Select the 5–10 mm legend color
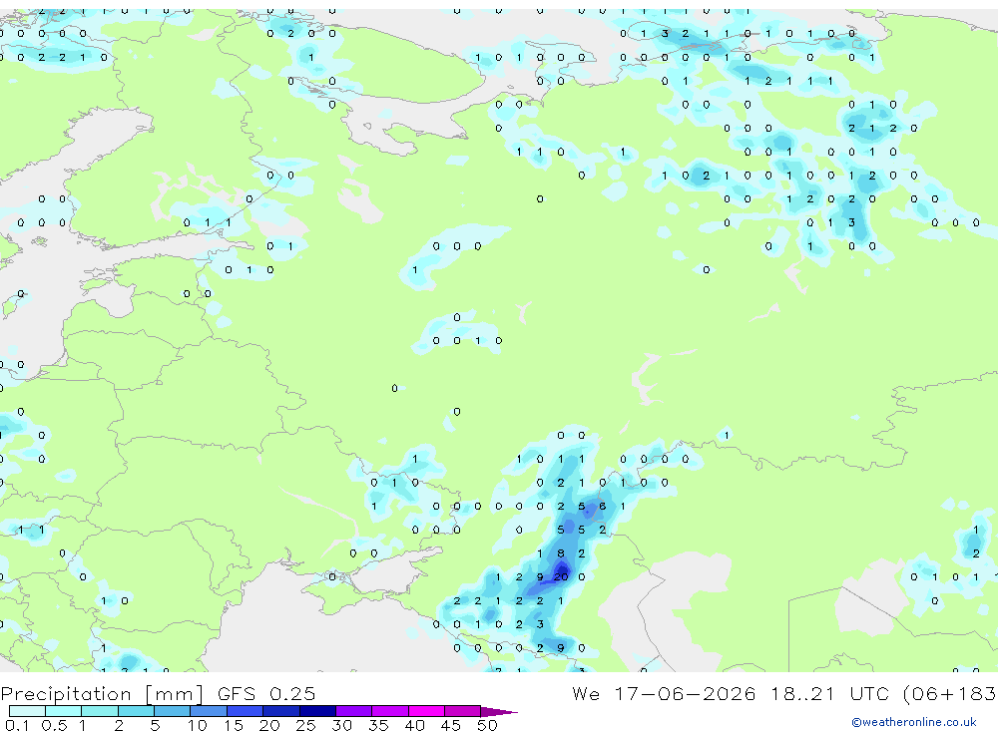Screen dimensions: 998x731 (173, 711)
